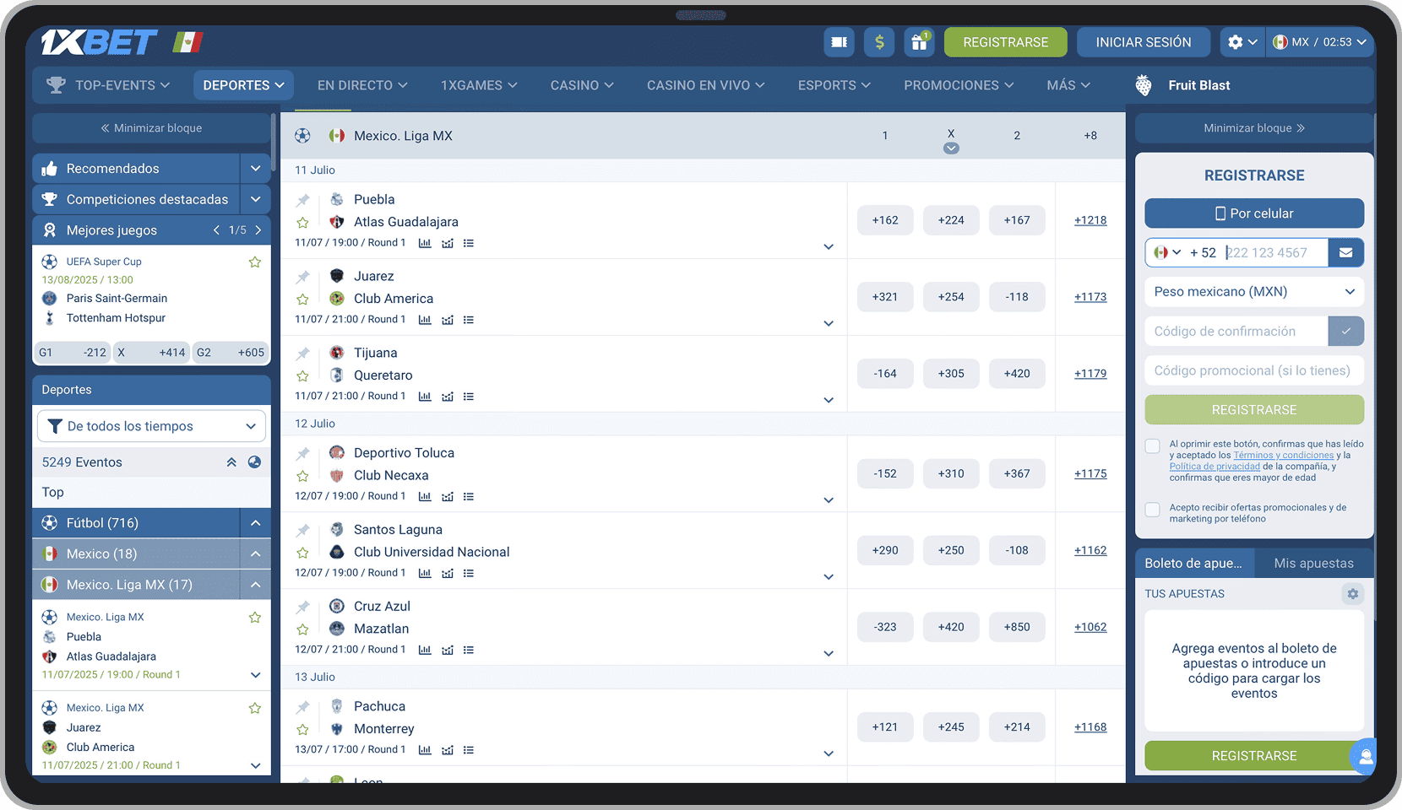Favorite the Juarez vs Club America match

pyautogui.click(x=302, y=300)
